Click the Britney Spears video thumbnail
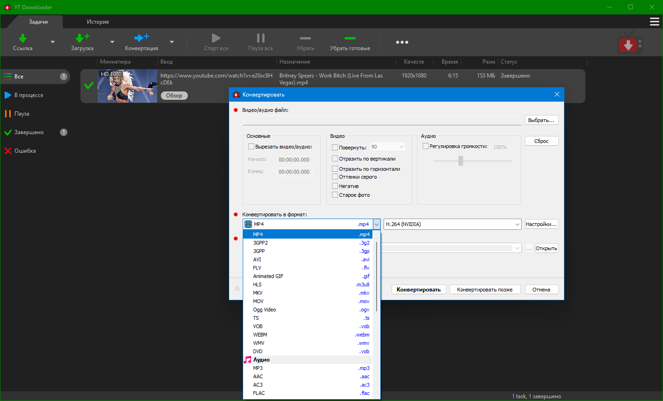Viewport: 663px width, 401px height. (x=127, y=86)
